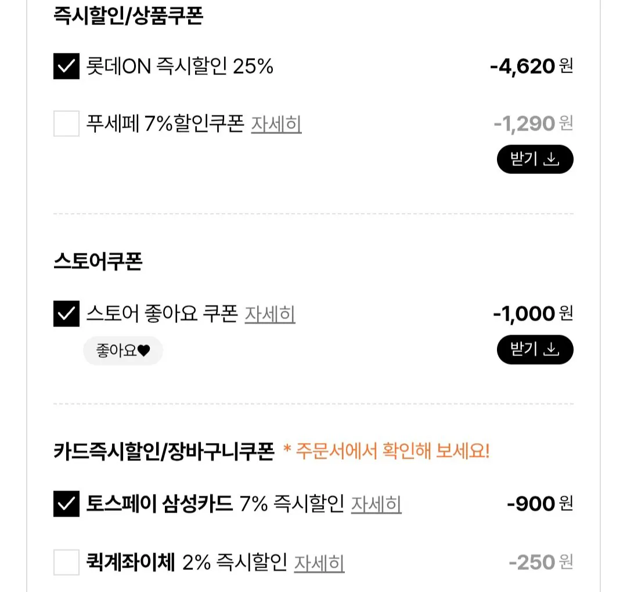This screenshot has height=592, width=627.
Task: Enable the 퀵계좌이체 2% 즉시할인 checkbox
Action: [66, 562]
